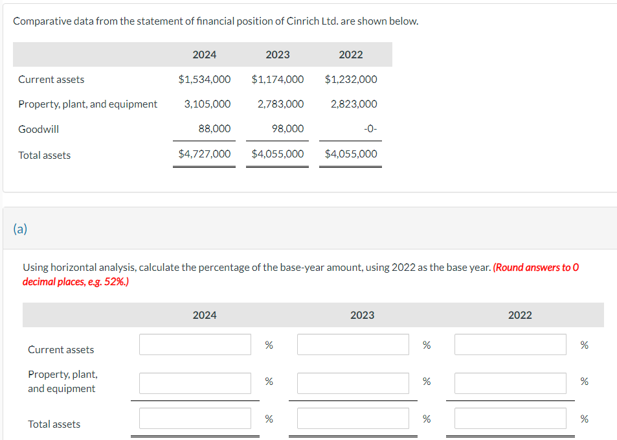Click the 2023 Current assets input field

pos(353,344)
